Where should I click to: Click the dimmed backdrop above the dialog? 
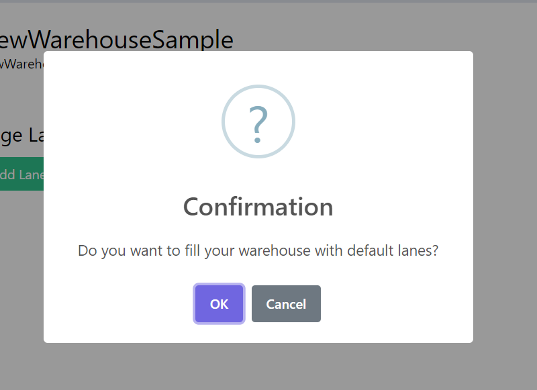(x=336, y=27)
